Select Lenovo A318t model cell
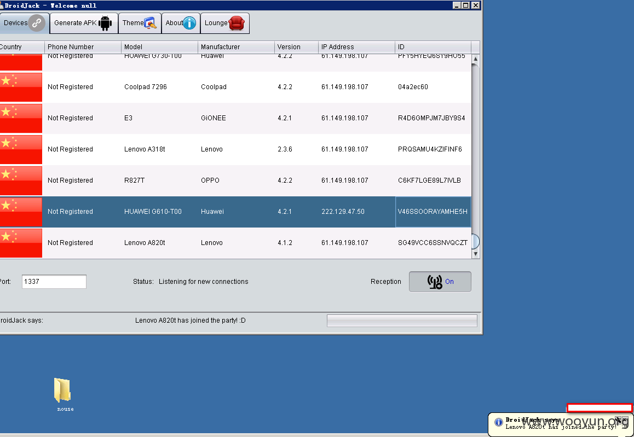Viewport: 634px width, 437px height. click(x=160, y=149)
